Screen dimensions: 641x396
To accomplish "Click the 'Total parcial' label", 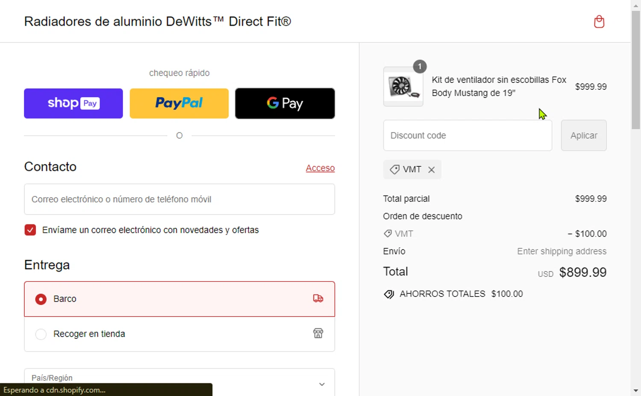I will (x=406, y=199).
